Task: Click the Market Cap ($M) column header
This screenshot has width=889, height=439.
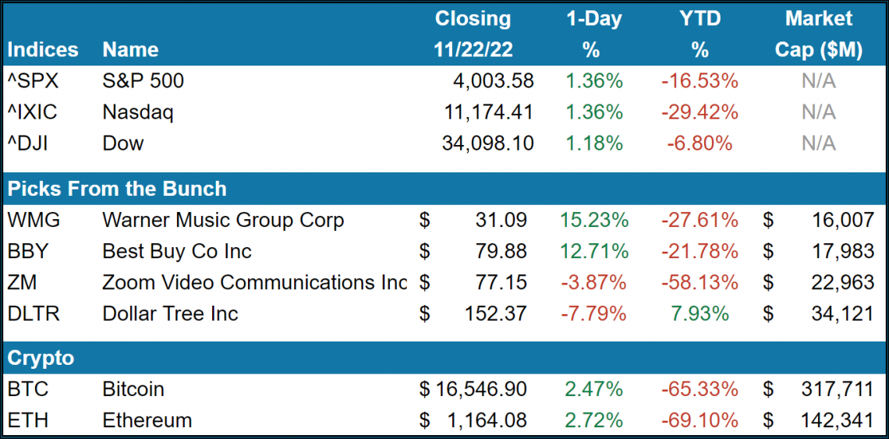Action: pyautogui.click(x=818, y=34)
